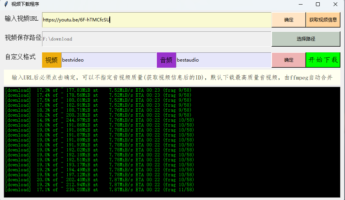Click the bestvideo format field
Viewport: 345px width, 200px height.
tap(109, 60)
